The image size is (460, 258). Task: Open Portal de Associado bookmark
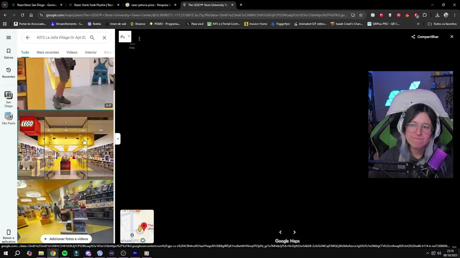30,24
